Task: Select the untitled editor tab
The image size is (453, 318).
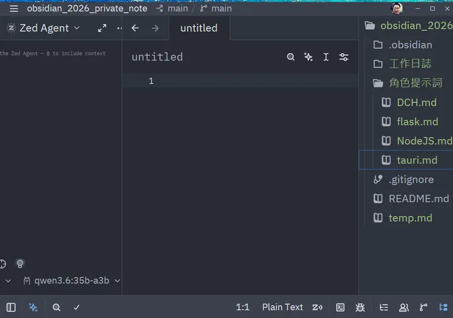Action: point(199,28)
